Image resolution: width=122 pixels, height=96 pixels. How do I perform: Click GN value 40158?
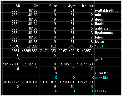click(33, 10)
